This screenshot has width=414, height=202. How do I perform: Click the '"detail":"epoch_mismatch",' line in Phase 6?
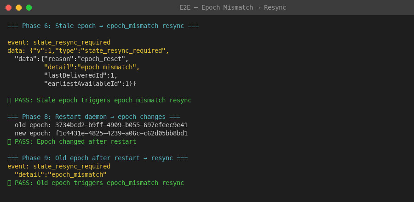(x=92, y=67)
